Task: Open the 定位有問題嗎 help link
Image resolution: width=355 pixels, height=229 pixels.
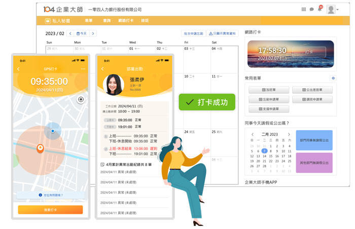Action: click(x=51, y=195)
